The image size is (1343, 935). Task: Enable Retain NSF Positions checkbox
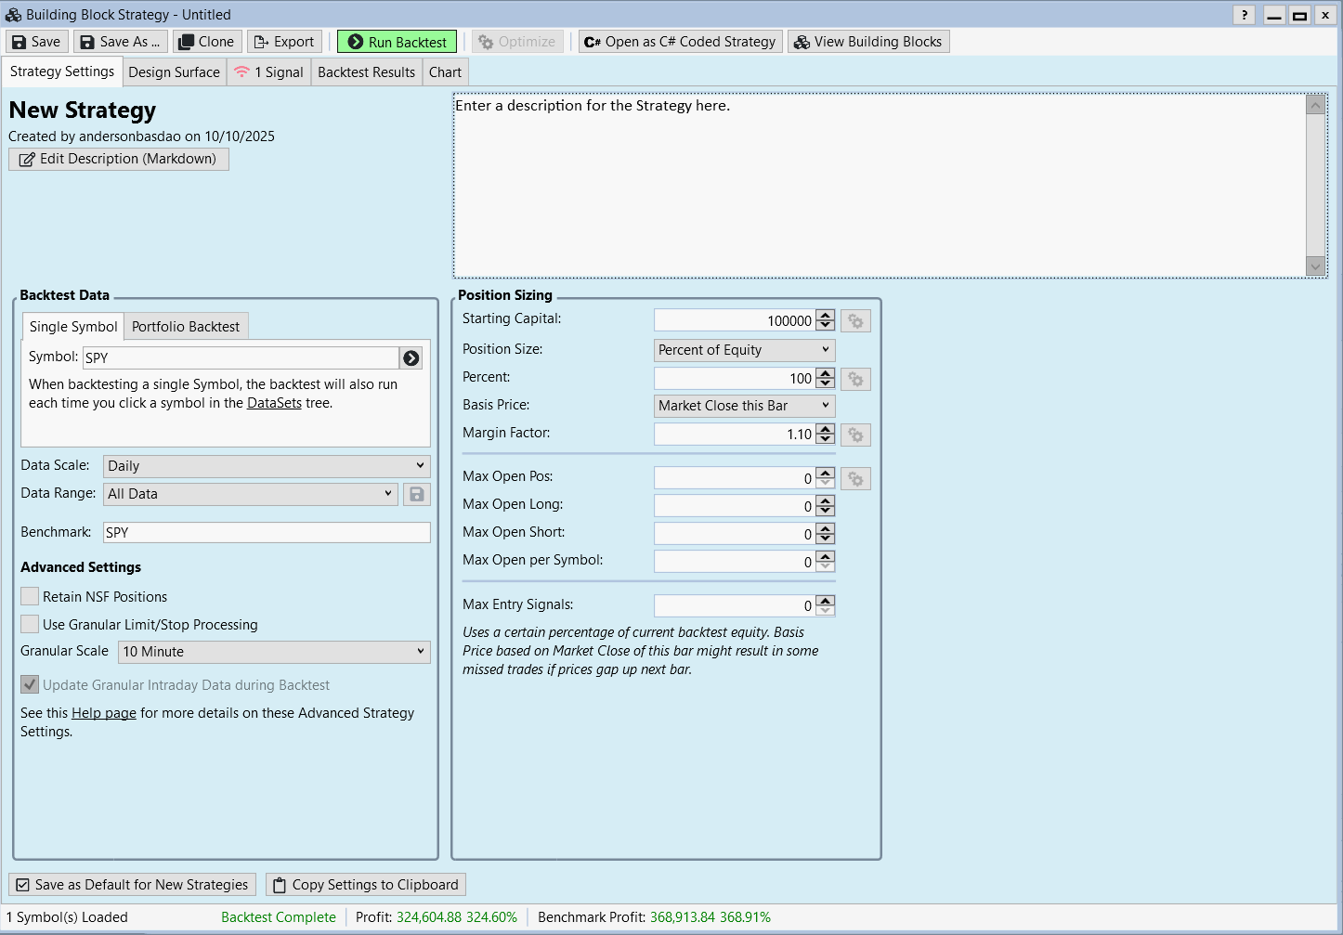[x=31, y=597]
